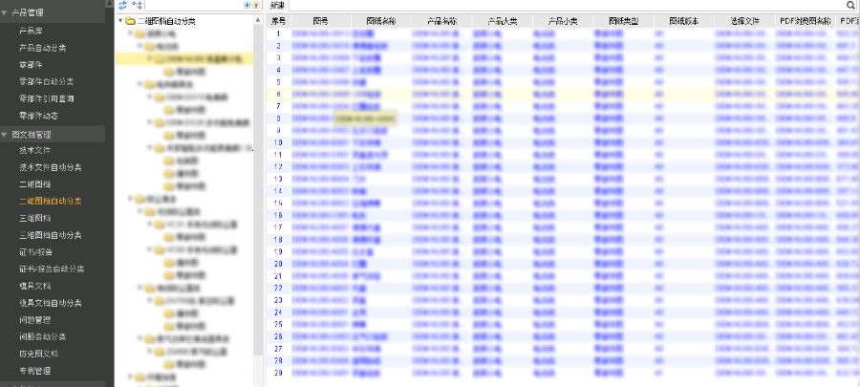Click the 二维图档自动分类 root folder icon
The width and height of the screenshot is (860, 387).
pyautogui.click(x=130, y=20)
